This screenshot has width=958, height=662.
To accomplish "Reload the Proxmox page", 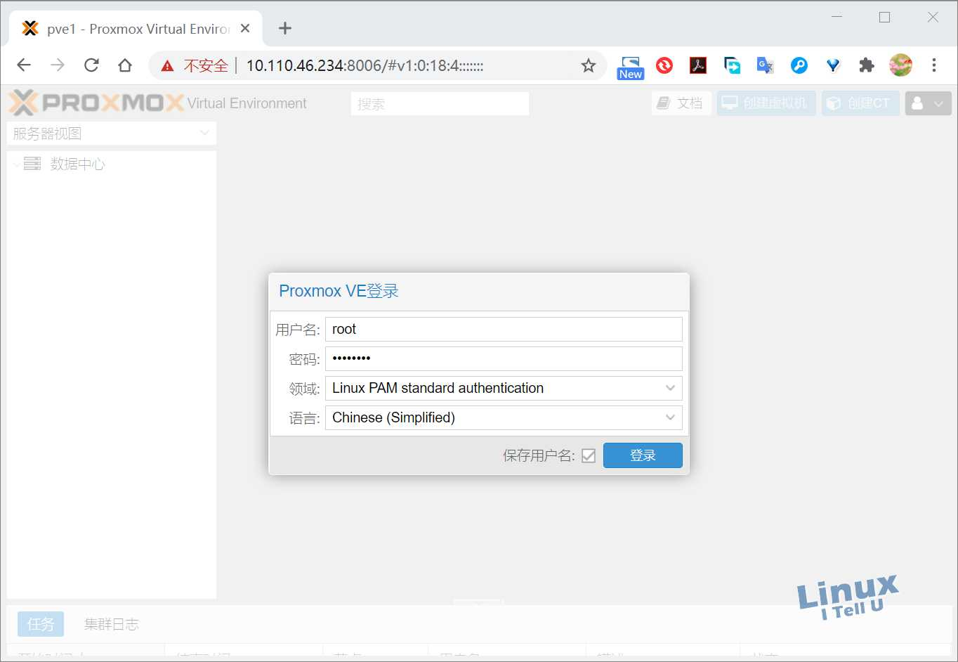I will pyautogui.click(x=91, y=65).
